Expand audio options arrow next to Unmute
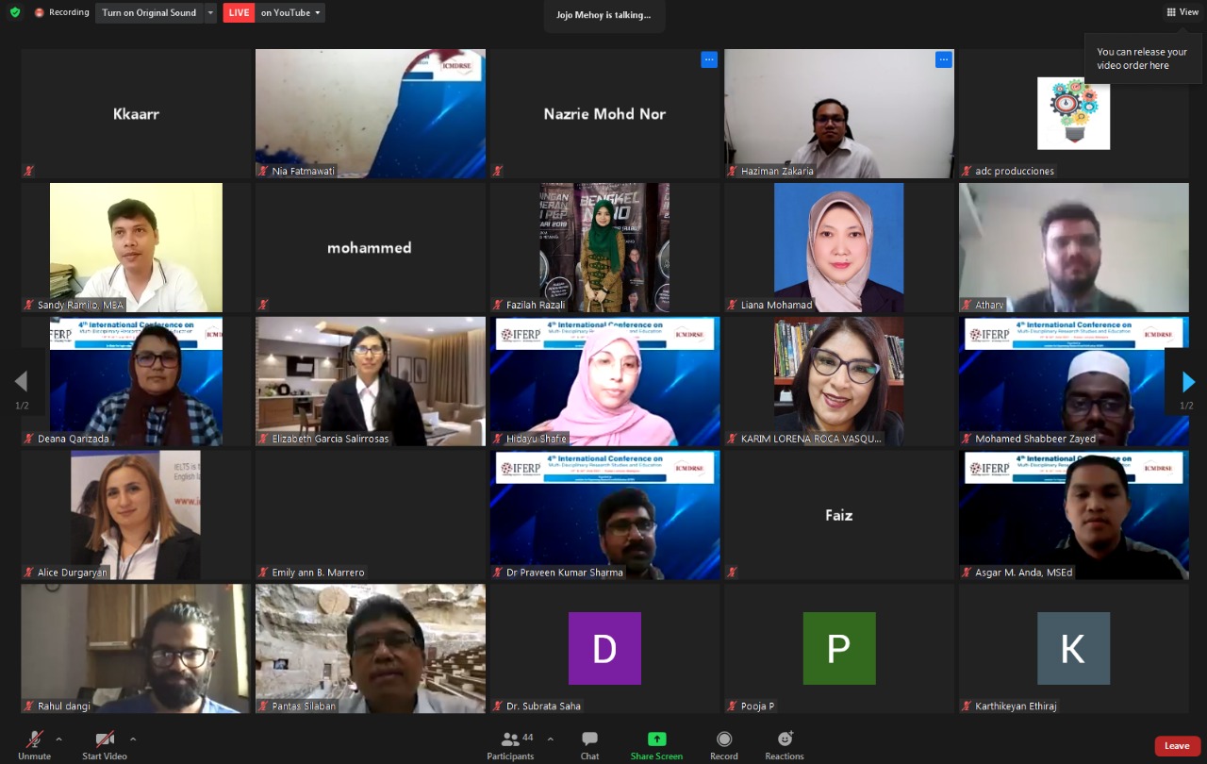1207x764 pixels. (58, 739)
